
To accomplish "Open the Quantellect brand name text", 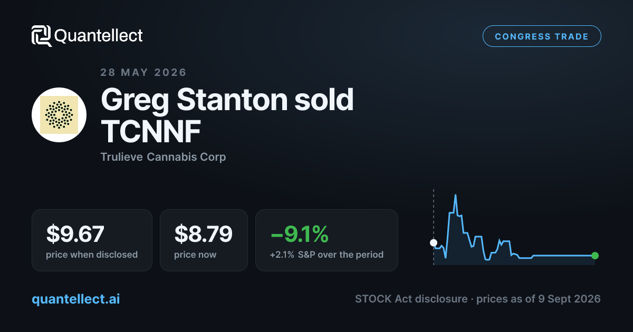I will (x=99, y=36).
